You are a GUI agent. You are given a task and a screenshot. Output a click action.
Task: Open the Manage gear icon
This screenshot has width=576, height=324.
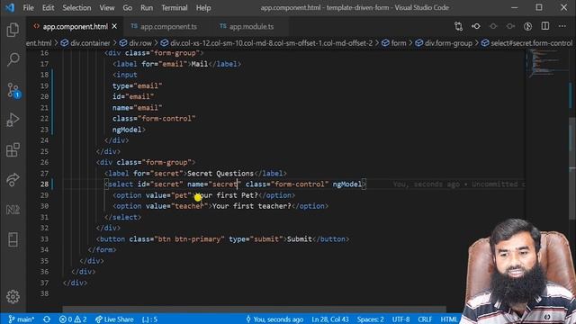[13, 296]
